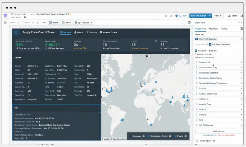This screenshot has height=147, width=246.
Task: Click the customer plus marker in southern Africa
Action: (x=148, y=119)
